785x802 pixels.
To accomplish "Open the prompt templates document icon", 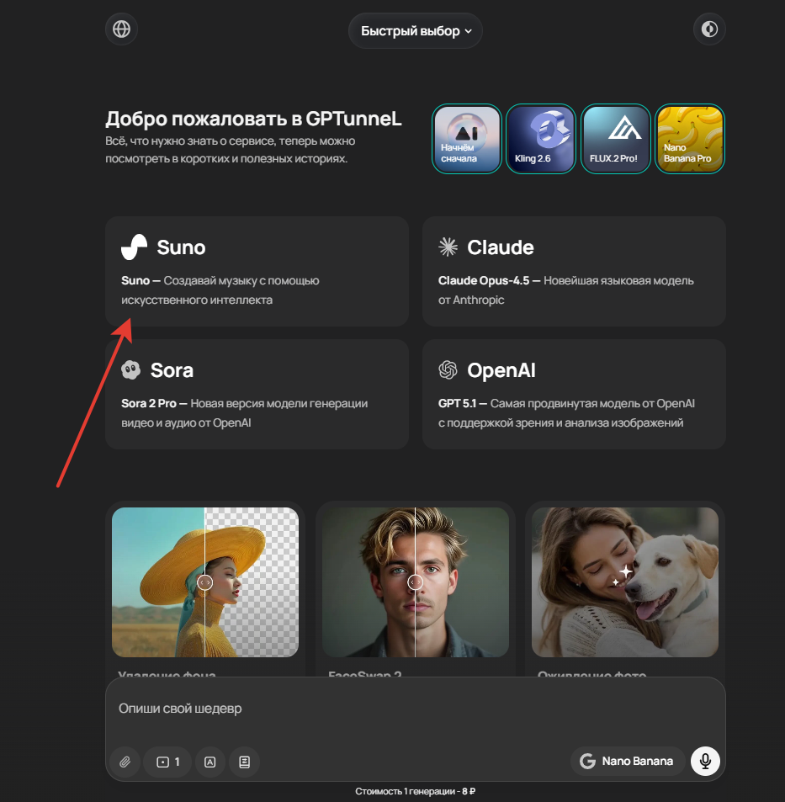I will point(245,762).
